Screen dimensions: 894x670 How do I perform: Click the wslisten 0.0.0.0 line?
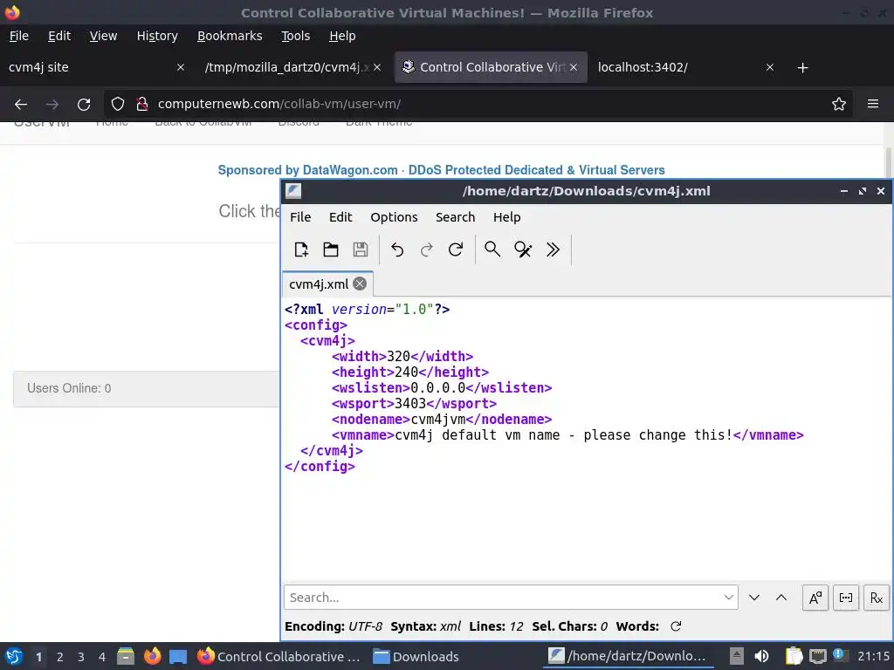[442, 388]
